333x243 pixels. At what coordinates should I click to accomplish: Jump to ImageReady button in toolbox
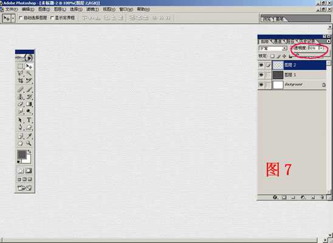coord(24,188)
